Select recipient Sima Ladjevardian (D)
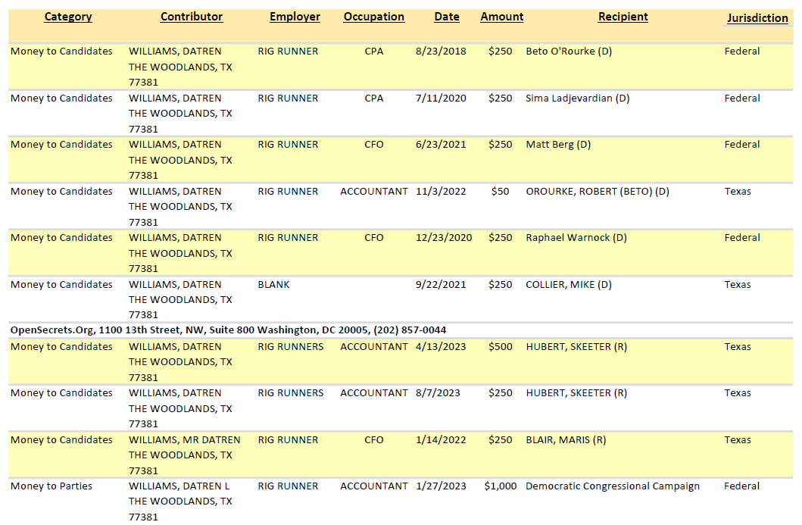The height and width of the screenshot is (525, 802). (578, 98)
